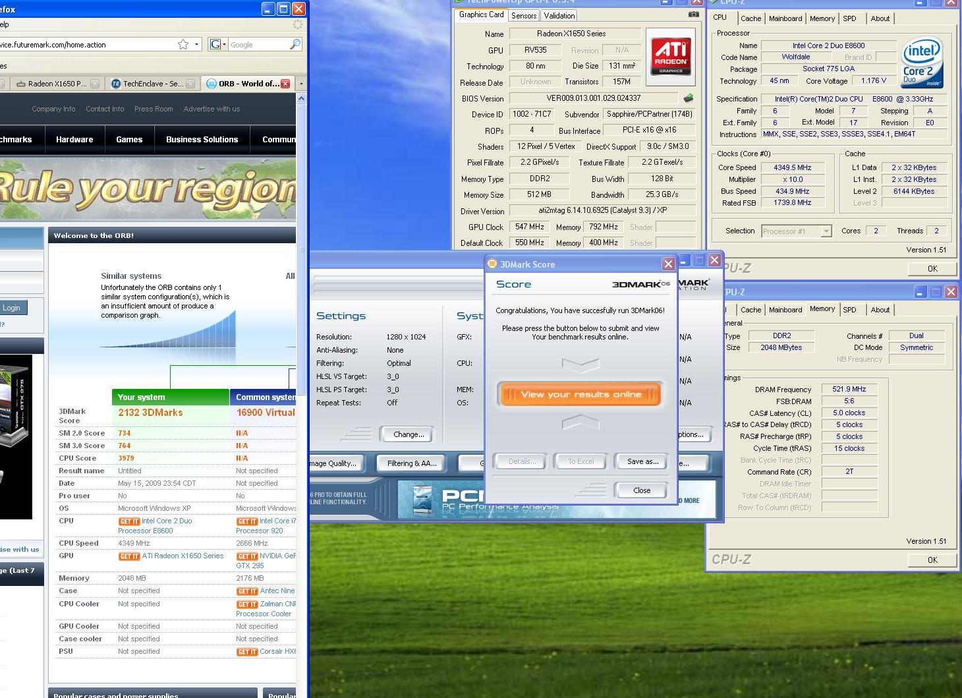This screenshot has width=962, height=698.
Task: Open Filtering & AA... in 3DMark
Action: 412,463
